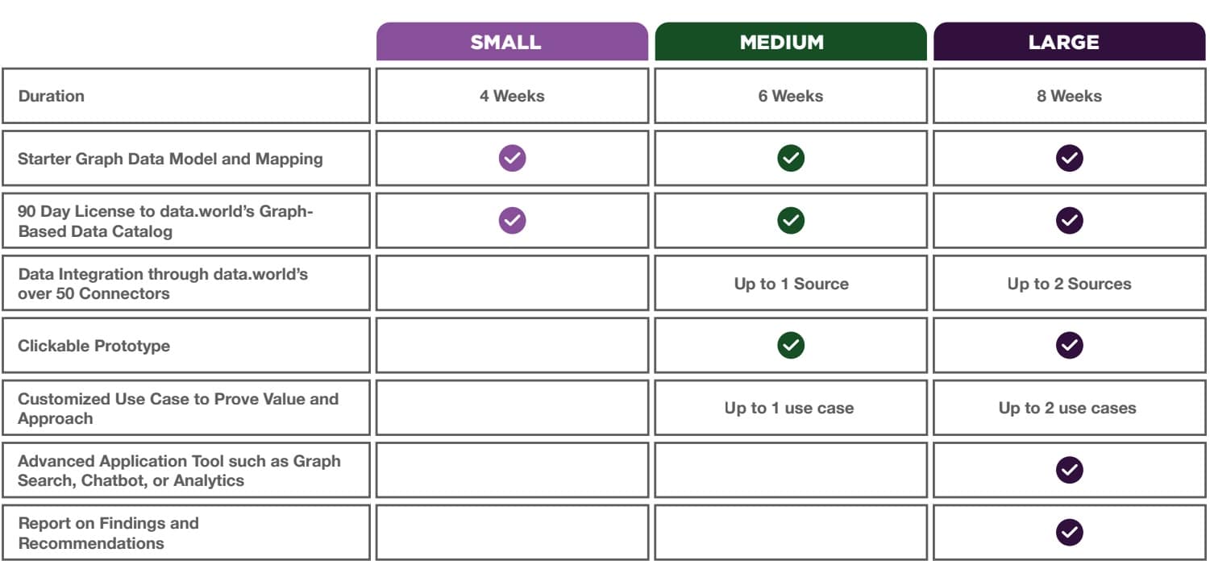Click the Up to 2 use cases cell
Image resolution: width=1210 pixels, height=569 pixels.
coord(1069,408)
